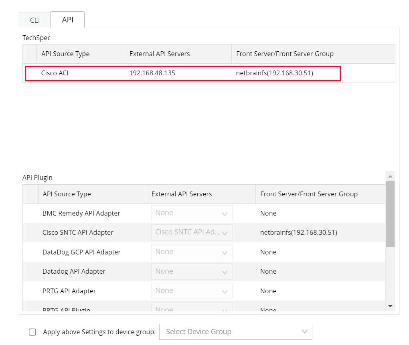Switch to the API tab

67,19
